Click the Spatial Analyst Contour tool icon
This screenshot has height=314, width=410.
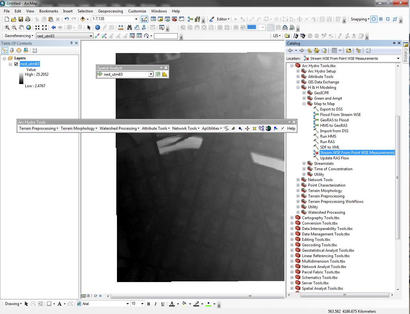coord(158,74)
